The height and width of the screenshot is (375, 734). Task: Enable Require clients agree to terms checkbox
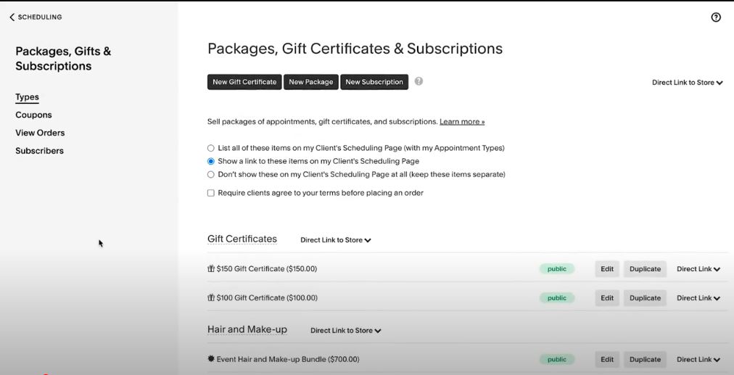tap(210, 193)
